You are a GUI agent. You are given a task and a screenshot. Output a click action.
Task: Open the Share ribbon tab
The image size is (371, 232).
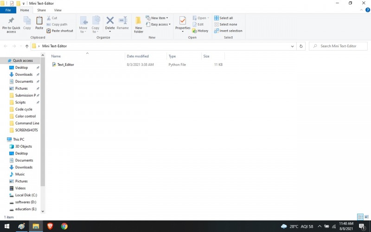pos(41,10)
